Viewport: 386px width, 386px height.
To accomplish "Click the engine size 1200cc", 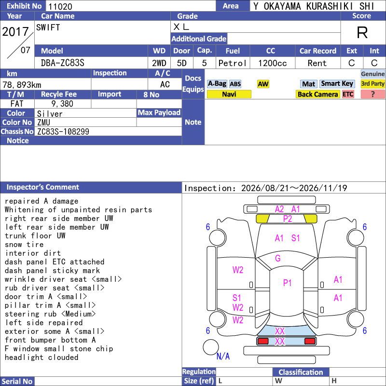I will pyautogui.click(x=273, y=63).
